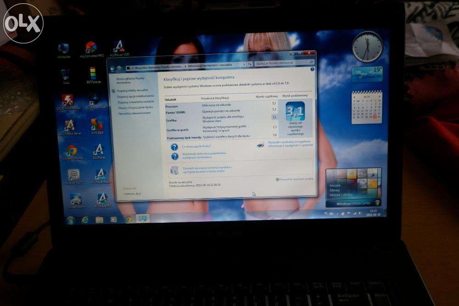Click Informacje wydajności i narzędzia breadcrumb
459x306 pixels.
coord(210,66)
